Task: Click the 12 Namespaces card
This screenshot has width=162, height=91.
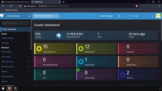Action: point(96,49)
